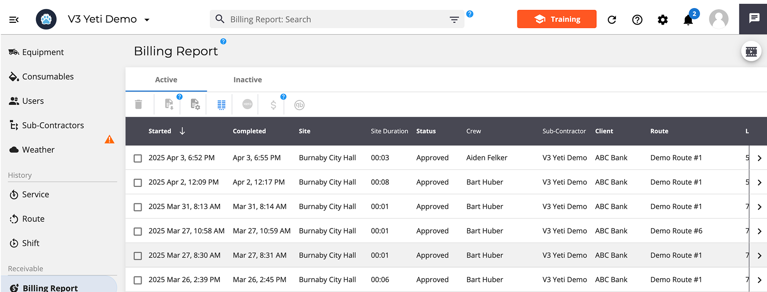767x292 pixels.
Task: Click the export report download icon
Action: 169,104
